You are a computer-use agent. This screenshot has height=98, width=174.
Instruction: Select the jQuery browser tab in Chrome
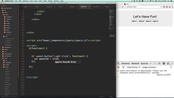point(132,4)
